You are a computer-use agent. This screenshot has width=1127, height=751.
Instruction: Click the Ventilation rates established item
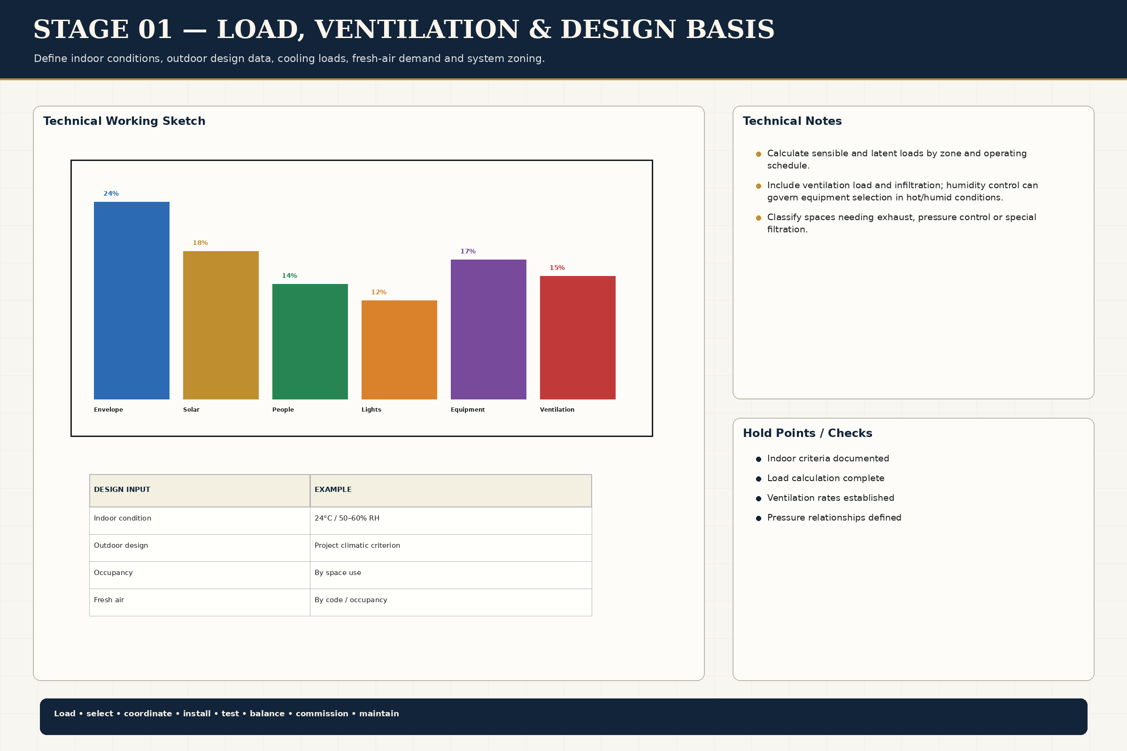(830, 498)
